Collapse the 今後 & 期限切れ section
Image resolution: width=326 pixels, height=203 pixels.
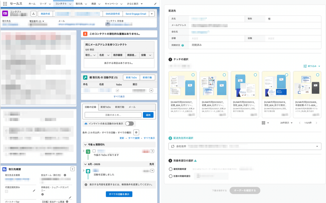coord(85,144)
